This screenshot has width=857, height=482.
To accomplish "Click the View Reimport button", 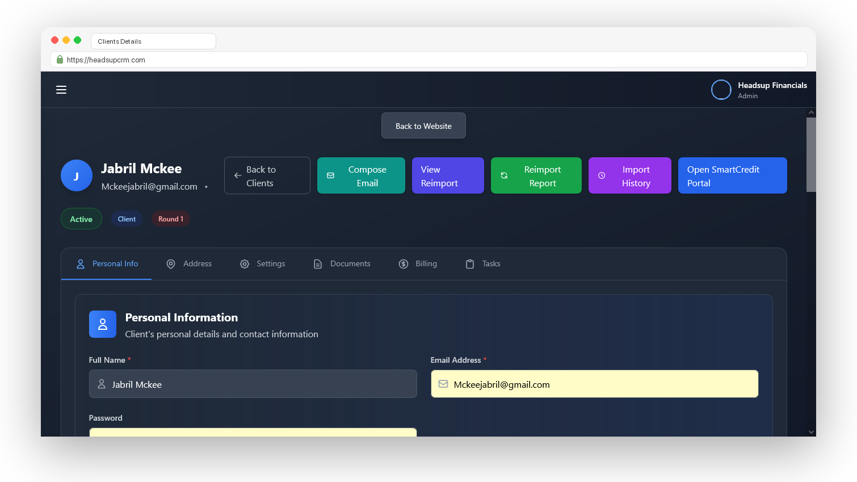I will (448, 175).
